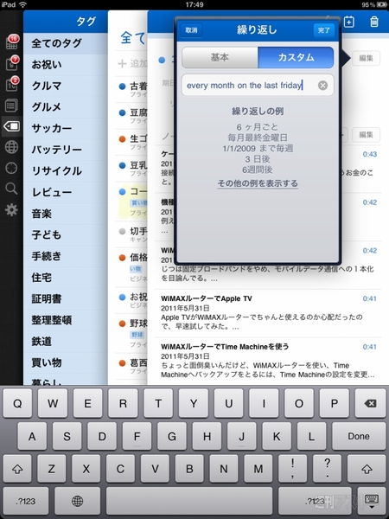Tap the trash delete icon in toolbar
Image resolution: width=389 pixels, height=519 pixels.
tap(374, 22)
